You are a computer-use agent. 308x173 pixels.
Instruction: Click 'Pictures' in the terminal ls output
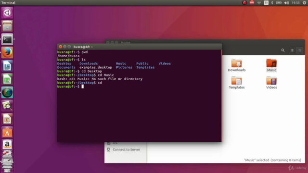(124, 67)
